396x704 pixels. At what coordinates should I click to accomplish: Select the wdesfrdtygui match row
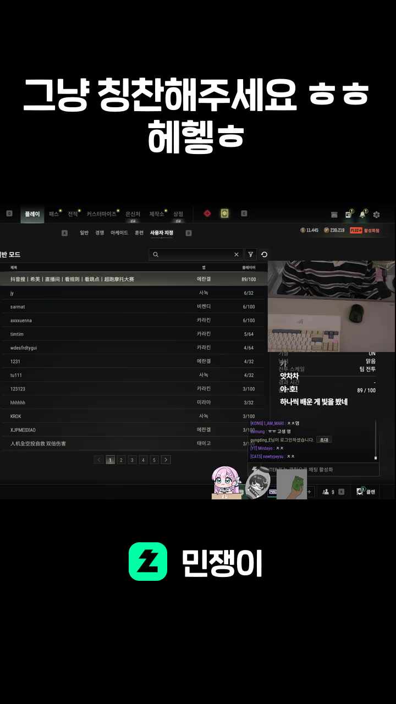(134, 348)
